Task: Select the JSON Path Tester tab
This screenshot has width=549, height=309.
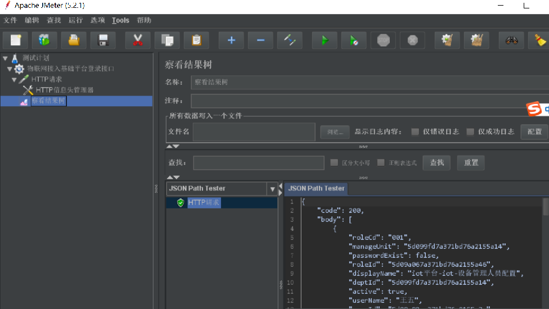Action: click(316, 188)
